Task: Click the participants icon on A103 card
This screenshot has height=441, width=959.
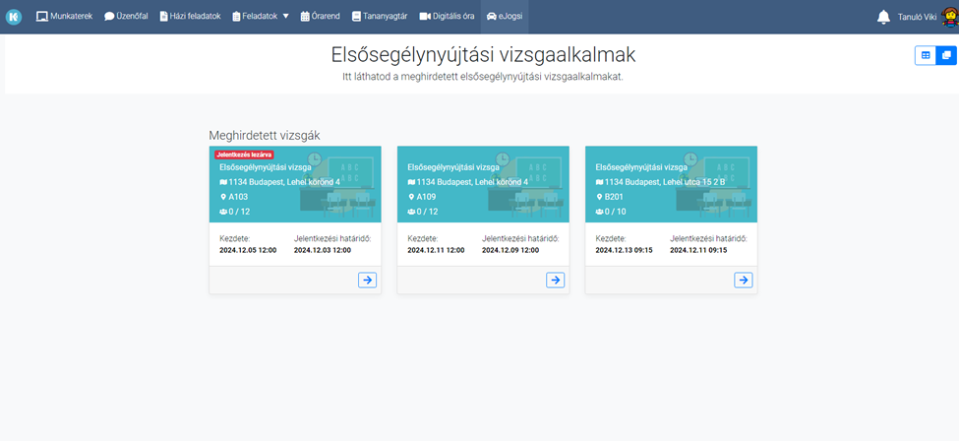Action: click(223, 212)
